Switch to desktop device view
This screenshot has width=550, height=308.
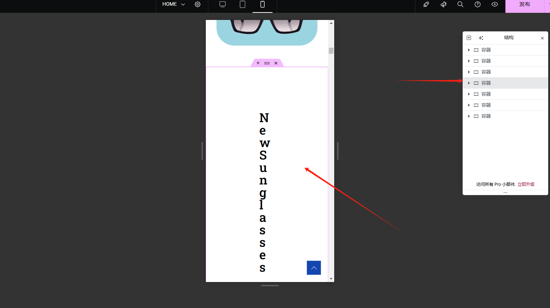click(x=223, y=4)
